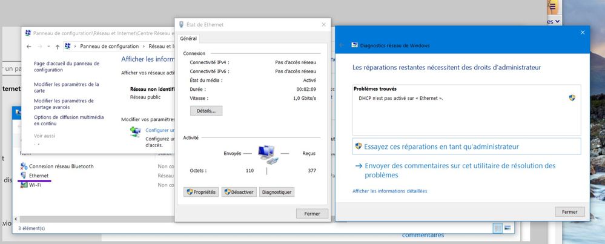Click Configurer une nouvelle connexion link
Screen dimensions: 605x244
(x=160, y=130)
